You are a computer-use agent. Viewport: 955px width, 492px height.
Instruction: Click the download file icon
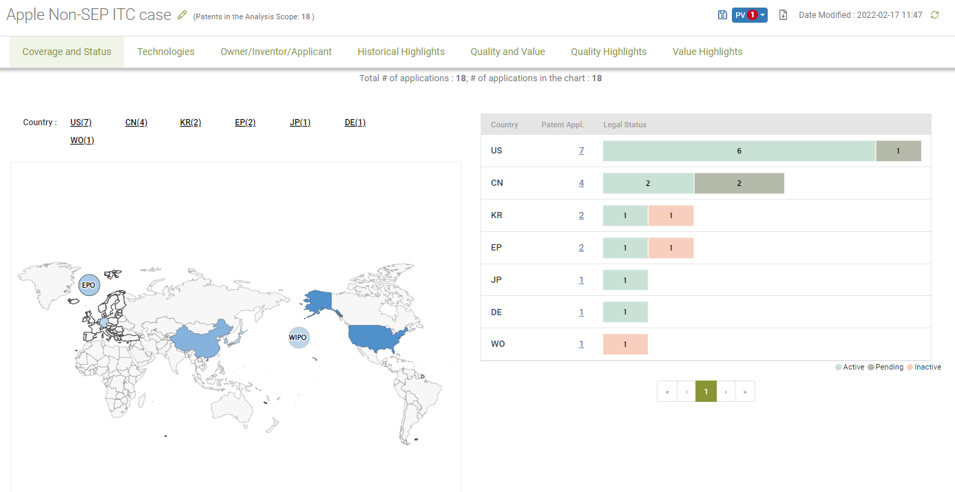[783, 15]
